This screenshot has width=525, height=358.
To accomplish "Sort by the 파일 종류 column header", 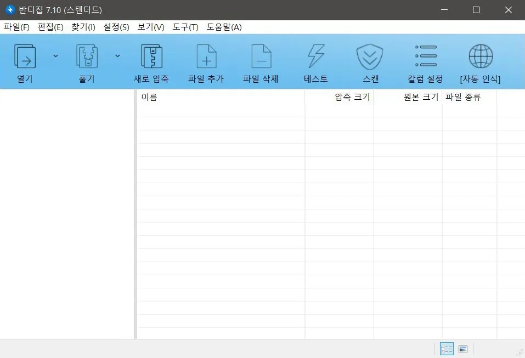I will (470, 97).
